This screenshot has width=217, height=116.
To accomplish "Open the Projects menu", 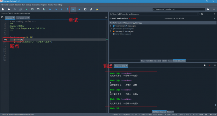I will 44,5.
